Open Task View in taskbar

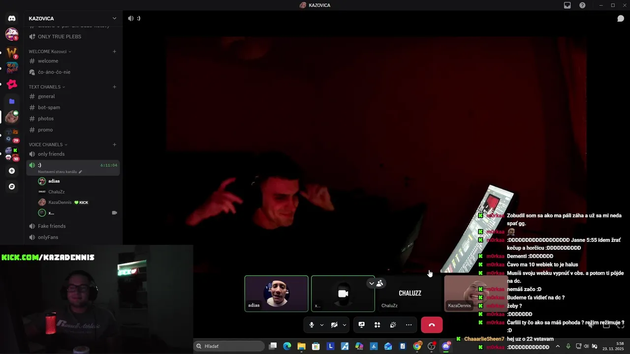273,347
